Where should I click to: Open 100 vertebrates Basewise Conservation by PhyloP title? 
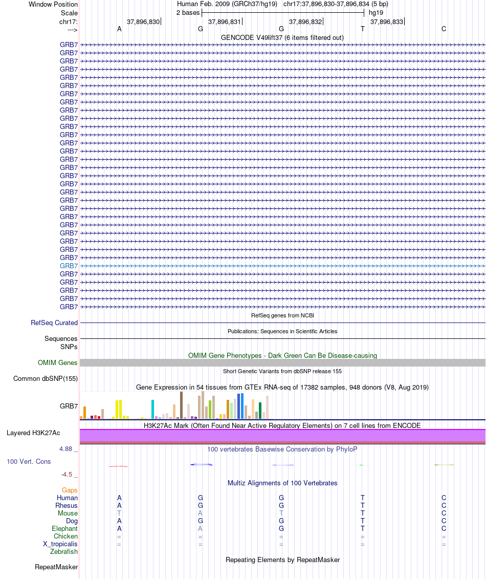[282, 449]
